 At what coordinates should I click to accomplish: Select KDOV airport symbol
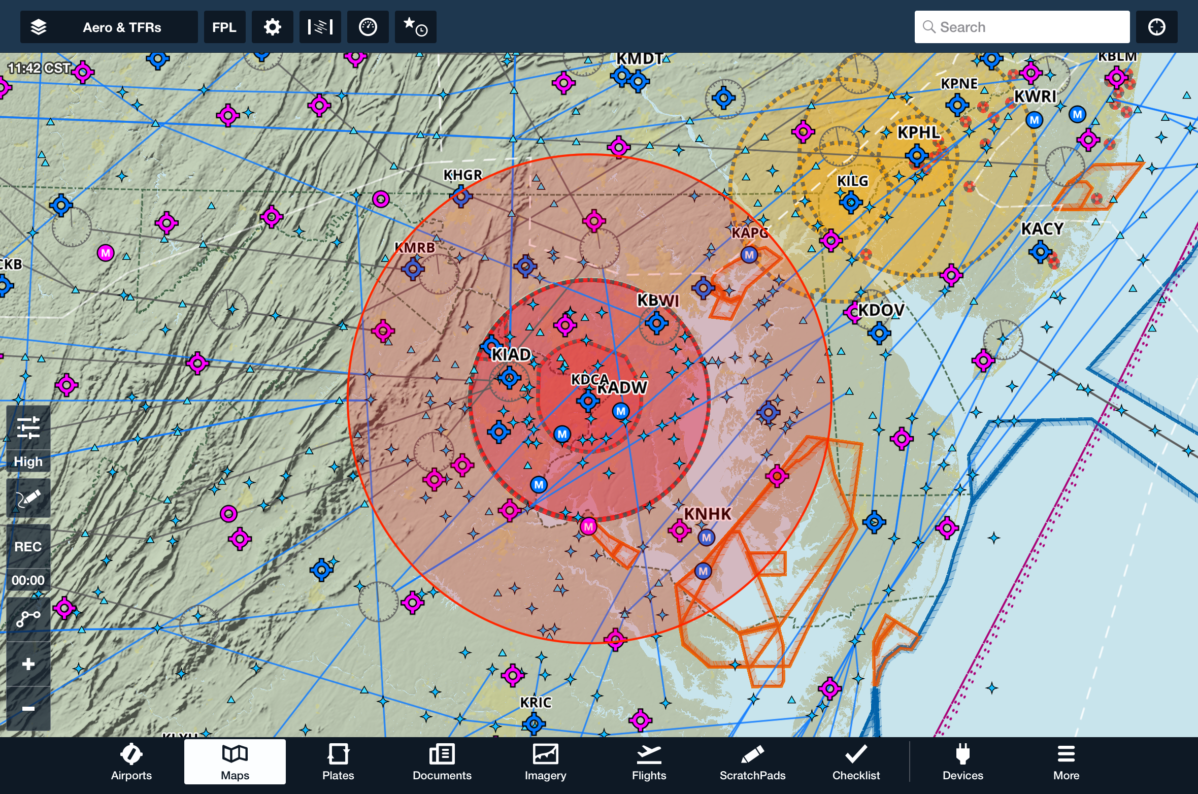coord(880,334)
